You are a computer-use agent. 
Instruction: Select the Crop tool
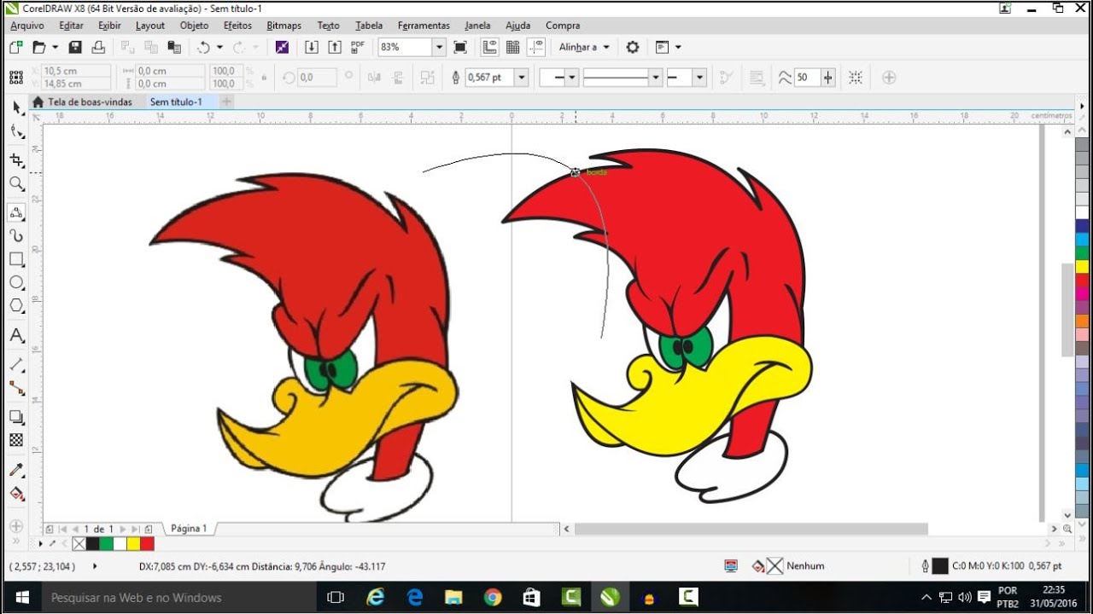pos(16,159)
